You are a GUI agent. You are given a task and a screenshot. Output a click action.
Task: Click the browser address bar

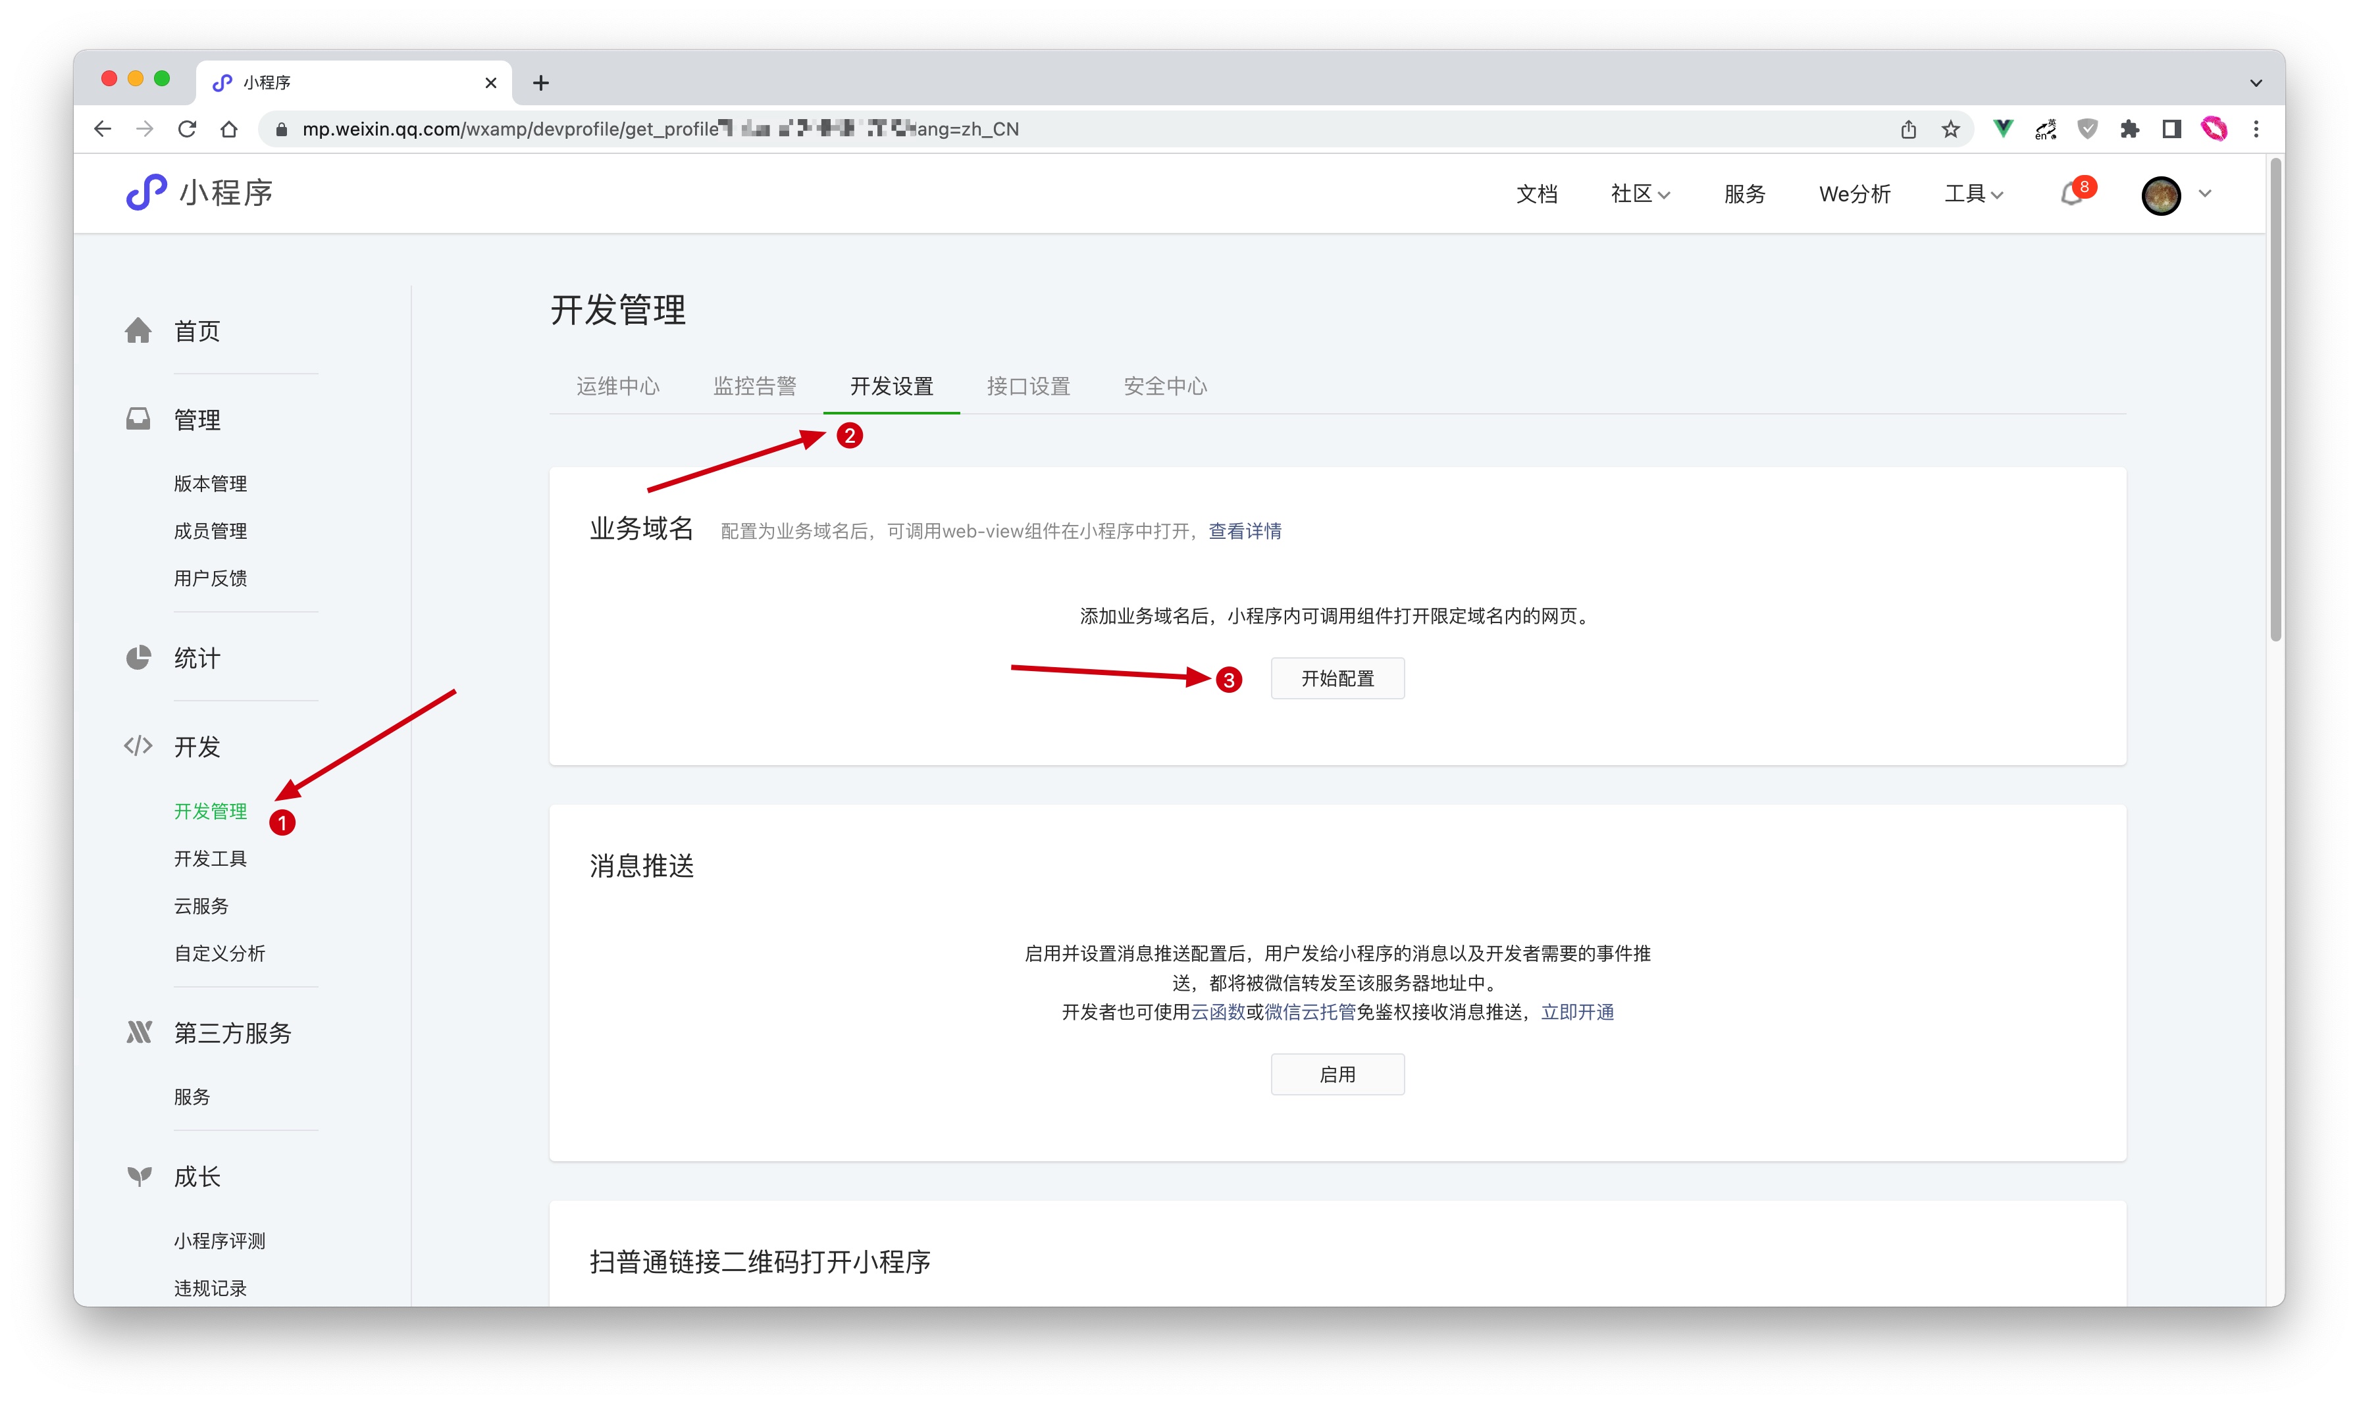point(1041,130)
